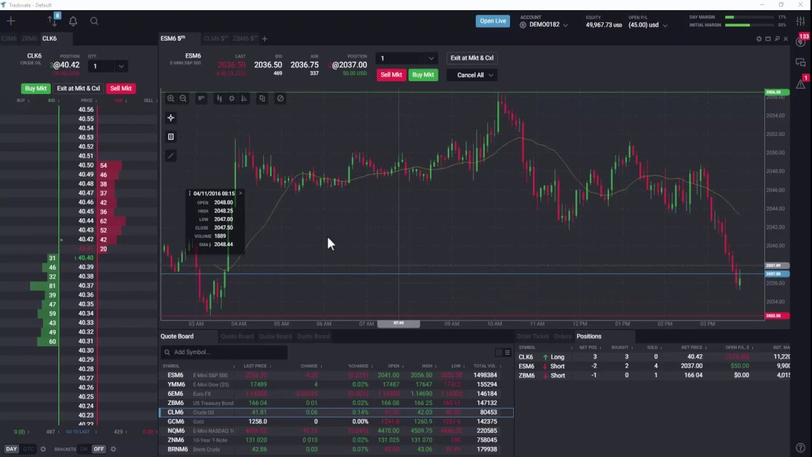Open the 5m timeframe selector on the chart
The image size is (812, 457).
pyautogui.click(x=201, y=98)
